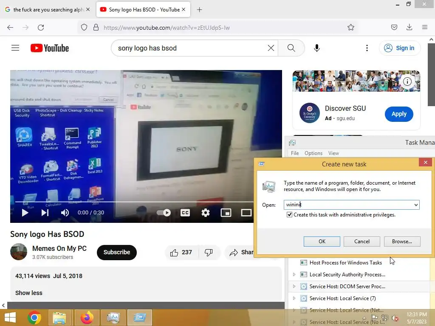This screenshot has width=435, height=326.
Task: Open a new browser tab
Action: [x=200, y=10]
